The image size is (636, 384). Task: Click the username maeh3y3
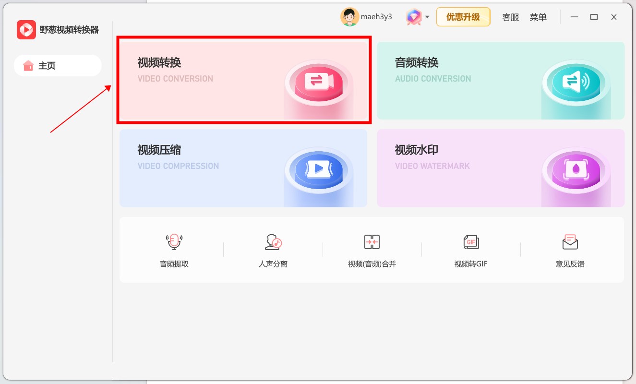pos(377,17)
